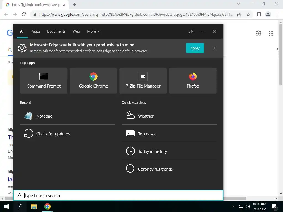This screenshot has height=212, width=283.
Task: Open the three-dots options in search panel
Action: coord(203,31)
